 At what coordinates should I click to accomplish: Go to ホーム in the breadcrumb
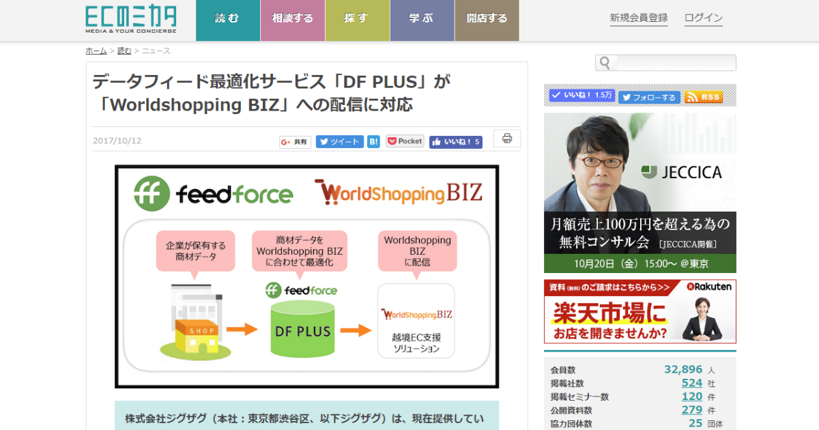[96, 51]
